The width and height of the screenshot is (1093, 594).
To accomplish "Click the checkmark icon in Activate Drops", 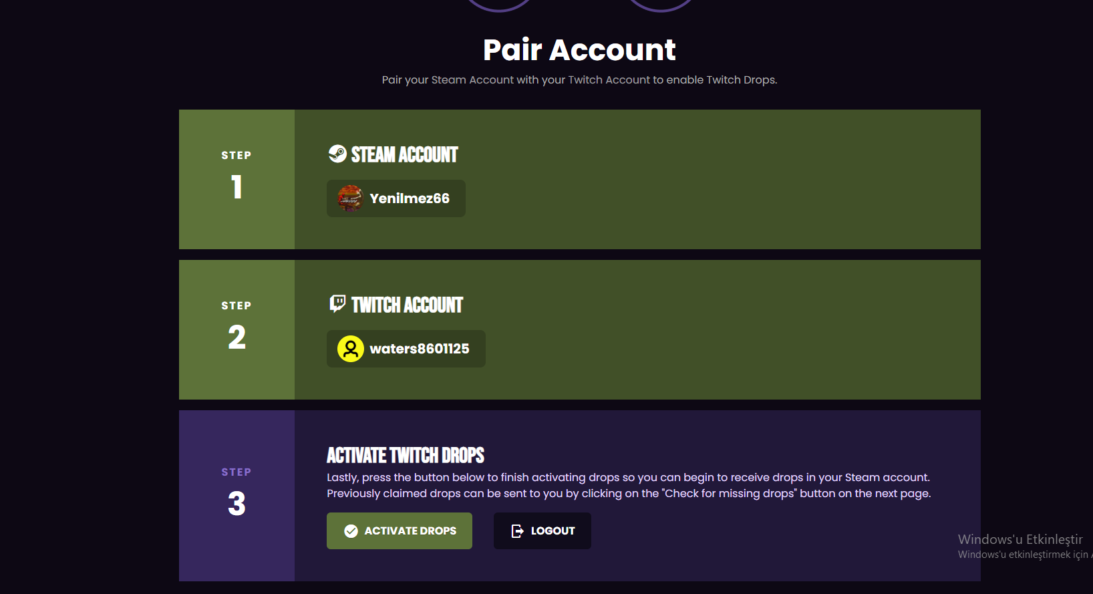I will pyautogui.click(x=351, y=531).
